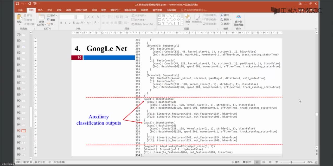Start slideshow from the quick access toolbar icon
The image size is (333, 166).
point(35,4)
